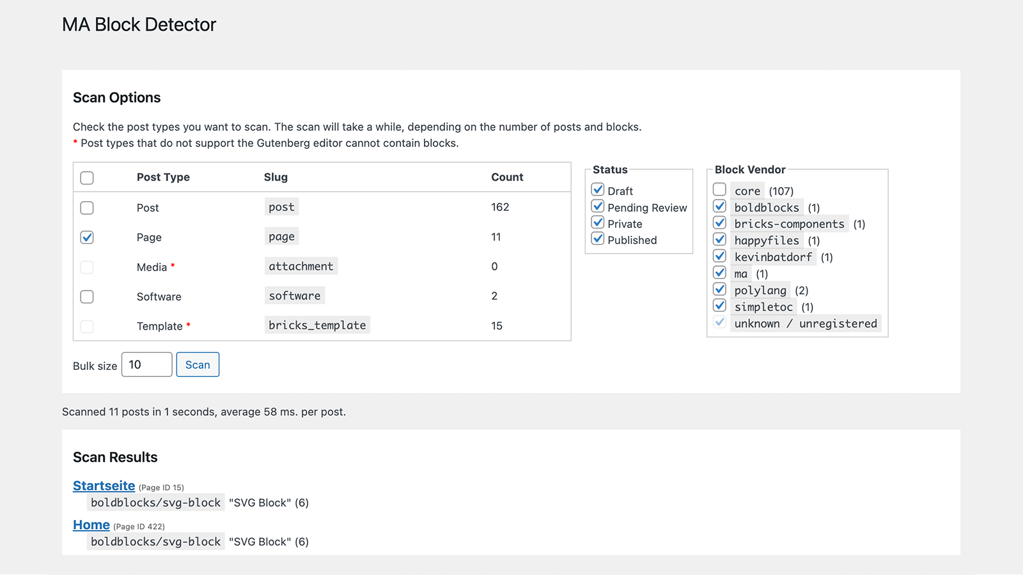Uncheck the Draft status checkbox

click(x=598, y=190)
